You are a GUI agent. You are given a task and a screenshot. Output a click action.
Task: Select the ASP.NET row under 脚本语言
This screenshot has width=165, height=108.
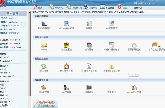tap(5, 73)
